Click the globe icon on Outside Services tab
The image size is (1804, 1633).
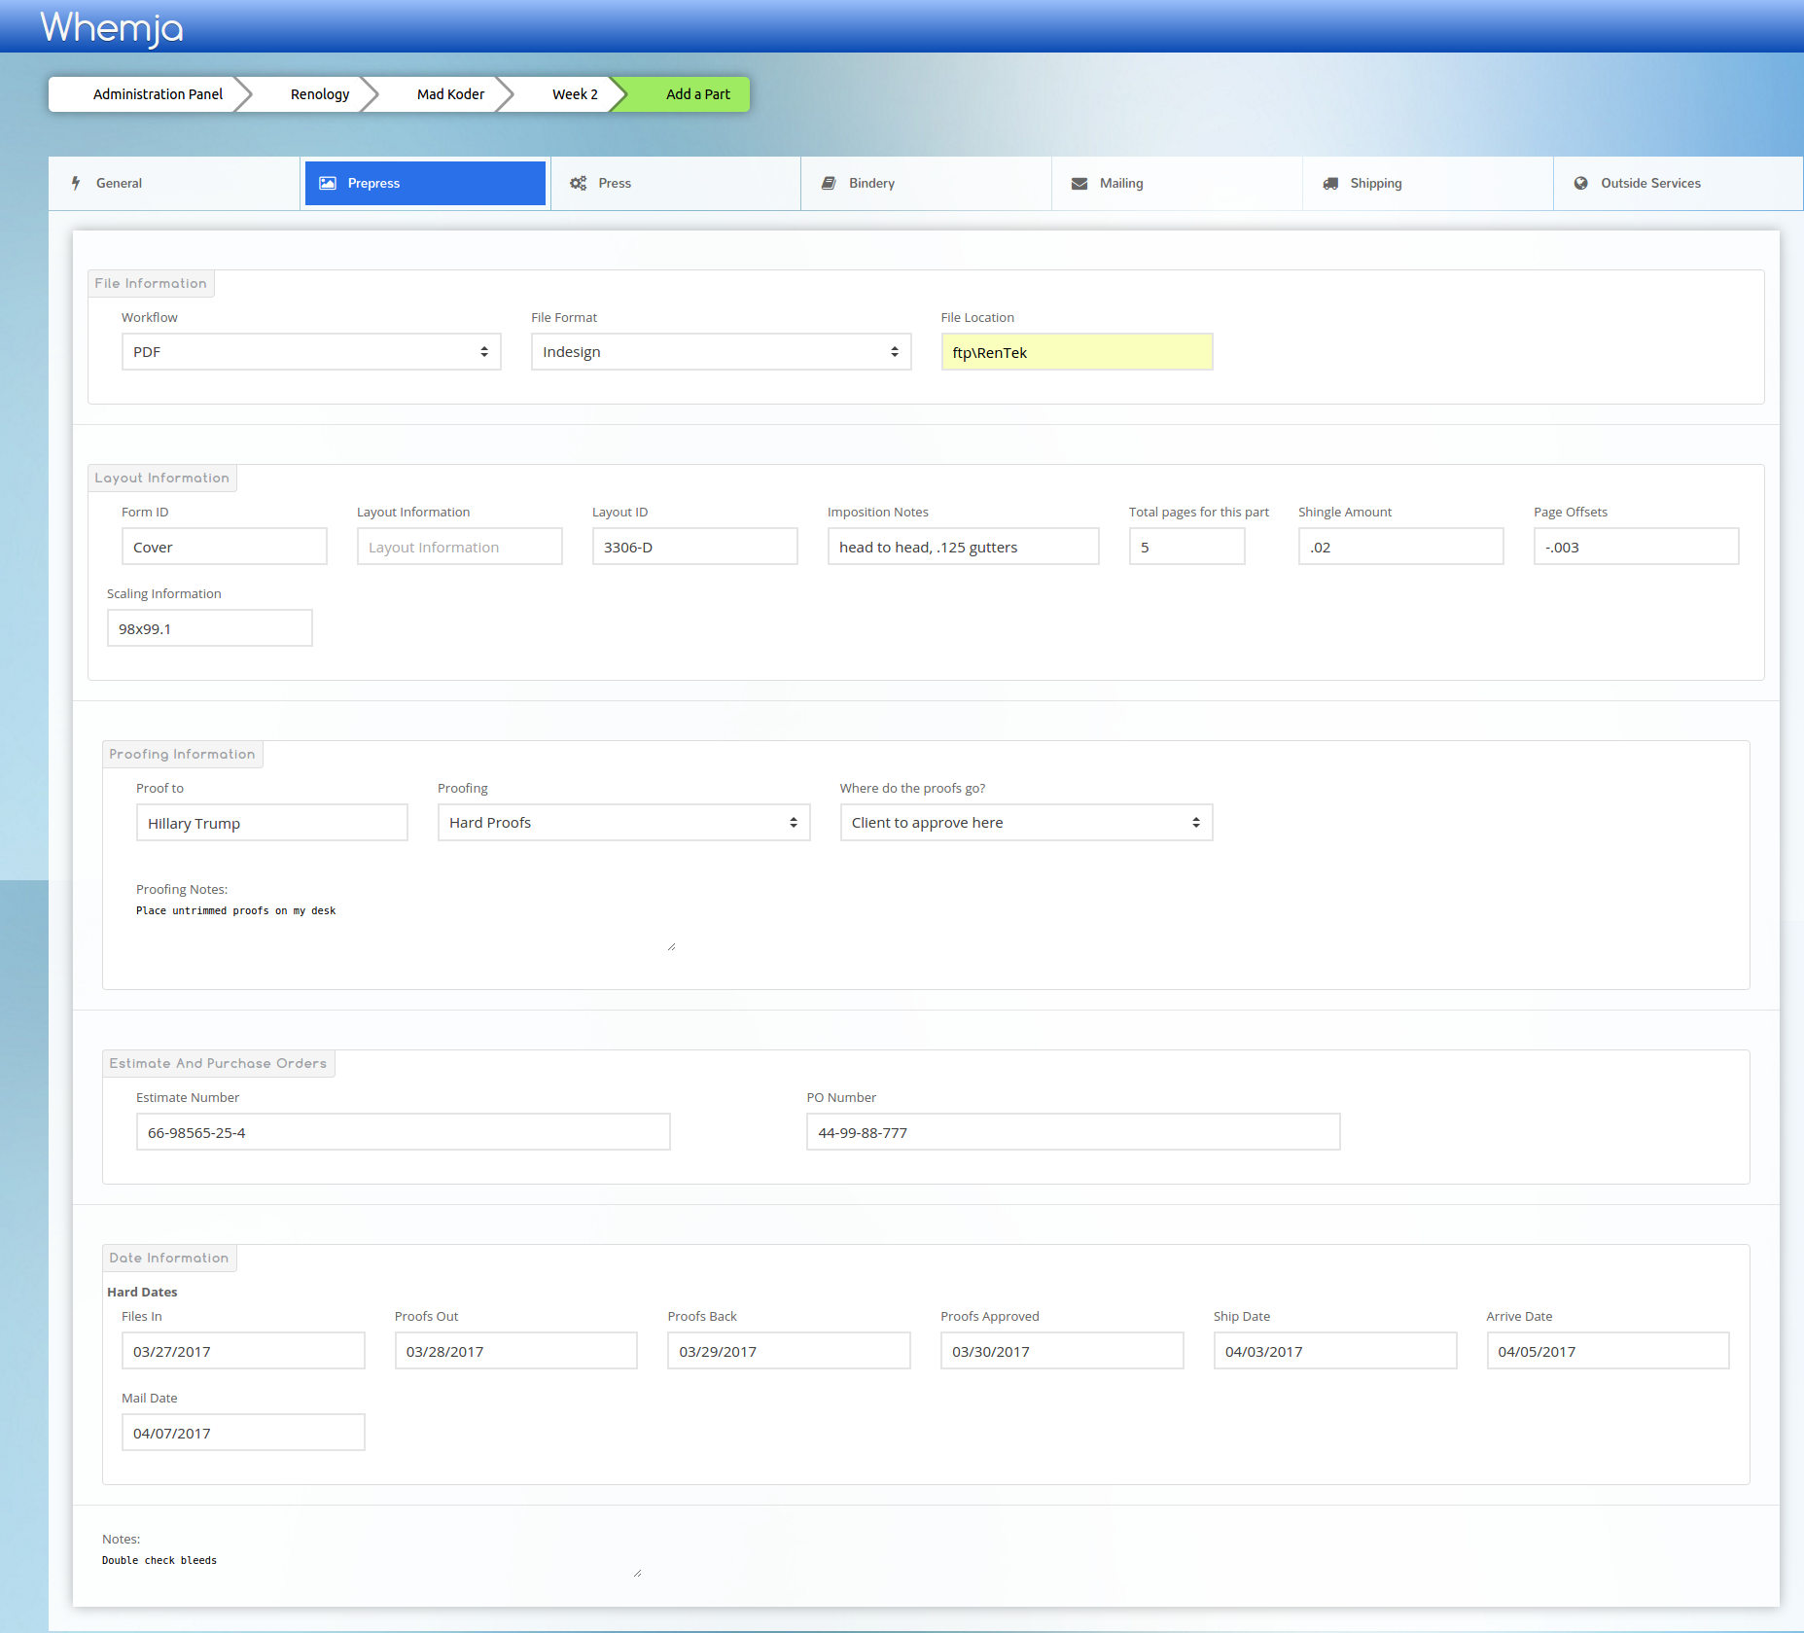pos(1581,183)
